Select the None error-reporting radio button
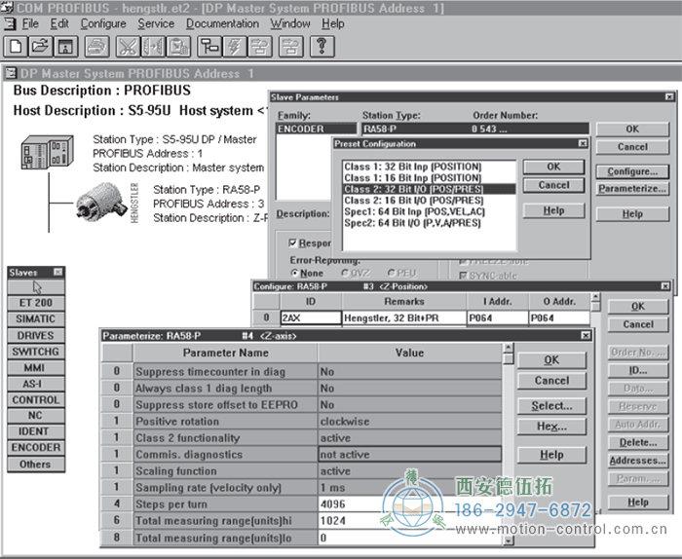Viewport: 682px width, 559px height. click(295, 274)
